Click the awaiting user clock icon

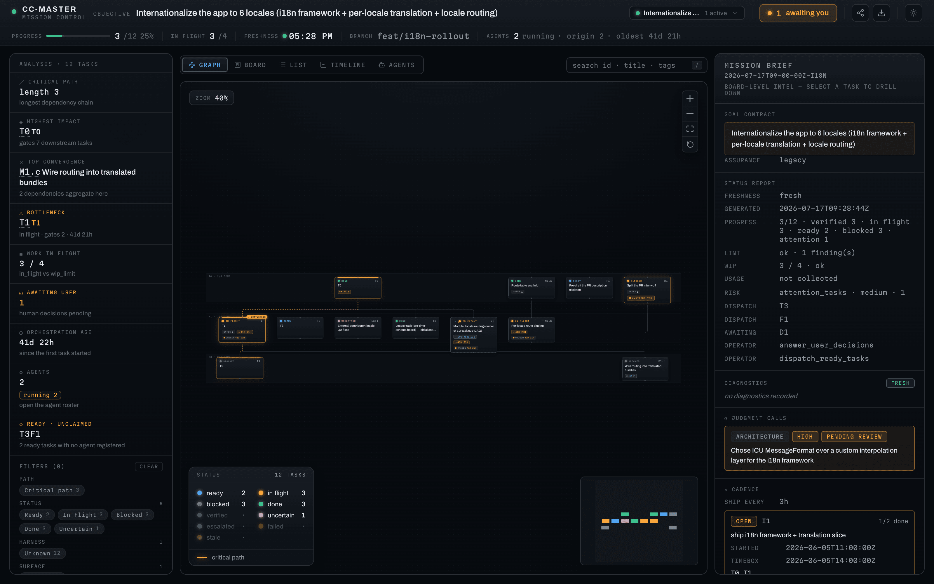[21, 293]
